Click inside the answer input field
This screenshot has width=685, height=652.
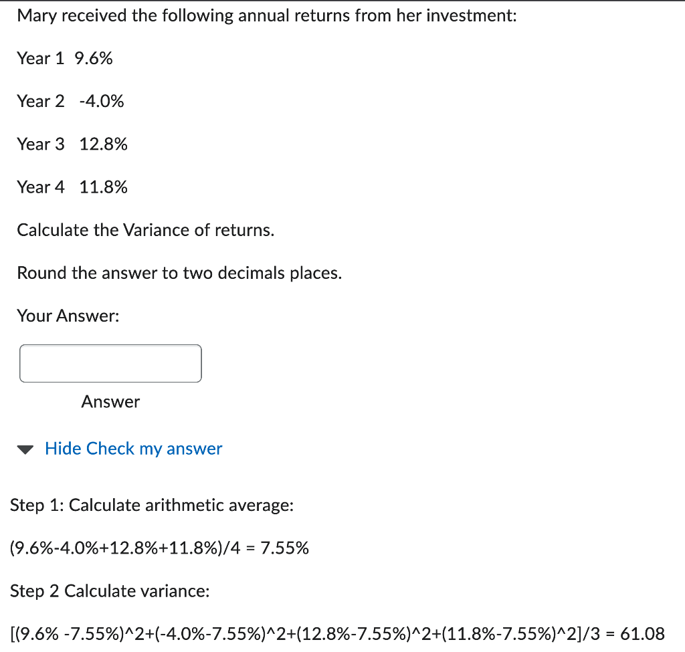pyautogui.click(x=110, y=363)
